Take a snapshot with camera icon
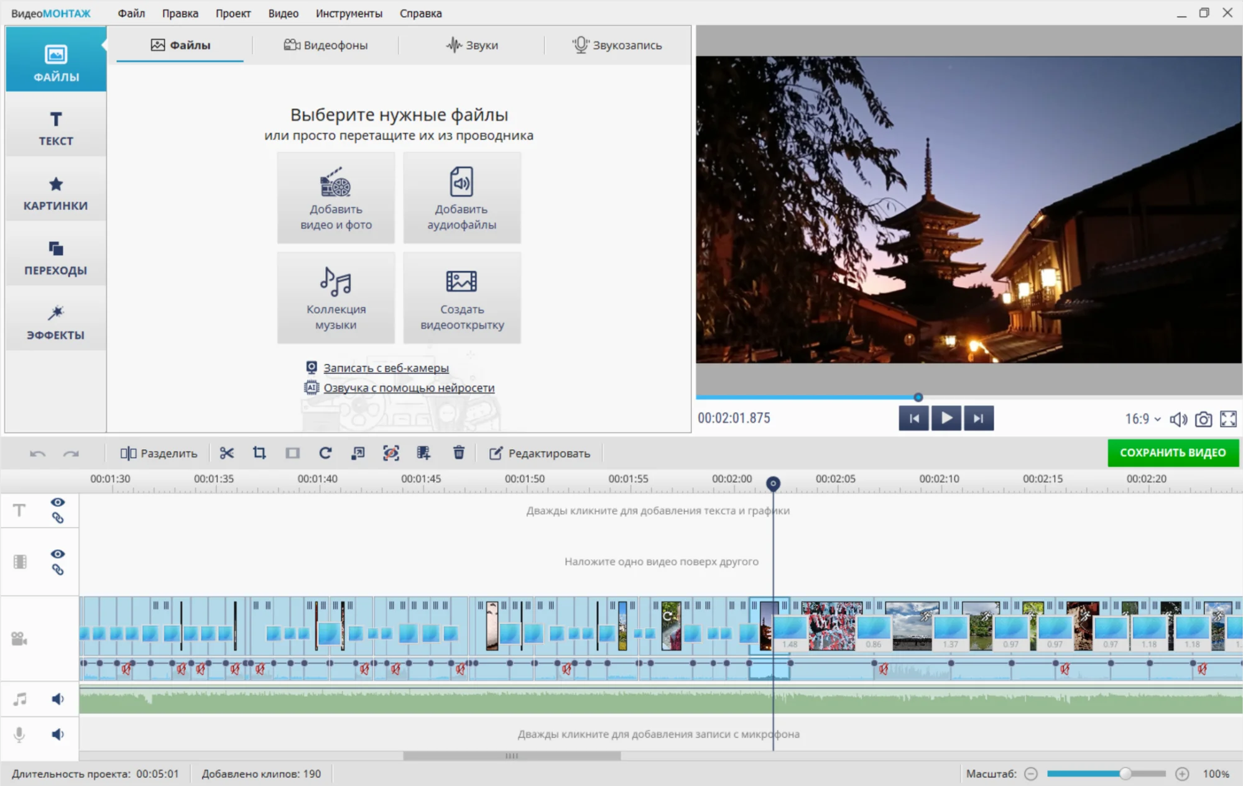 [x=1203, y=419]
